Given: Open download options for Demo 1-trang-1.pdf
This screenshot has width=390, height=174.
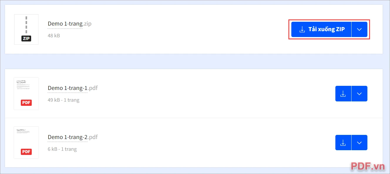Looking at the screenshot, I should point(359,94).
